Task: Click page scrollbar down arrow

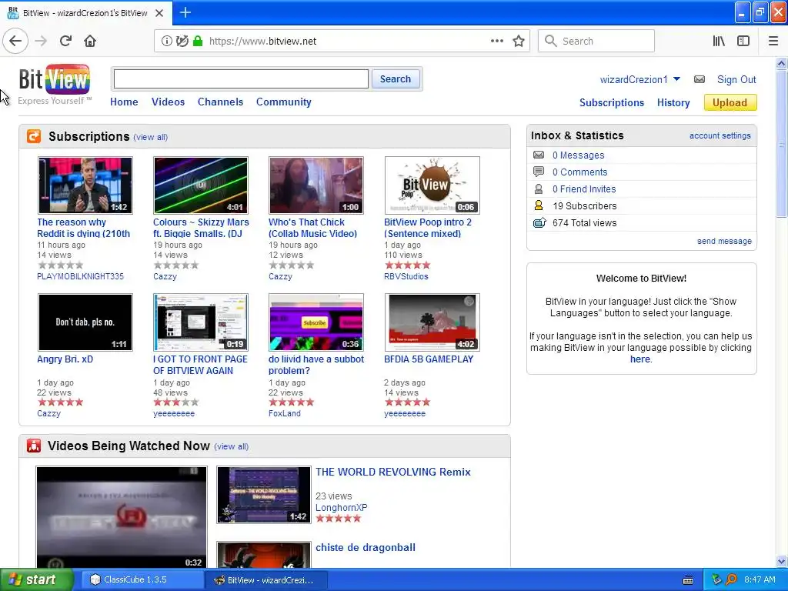Action: (781, 561)
